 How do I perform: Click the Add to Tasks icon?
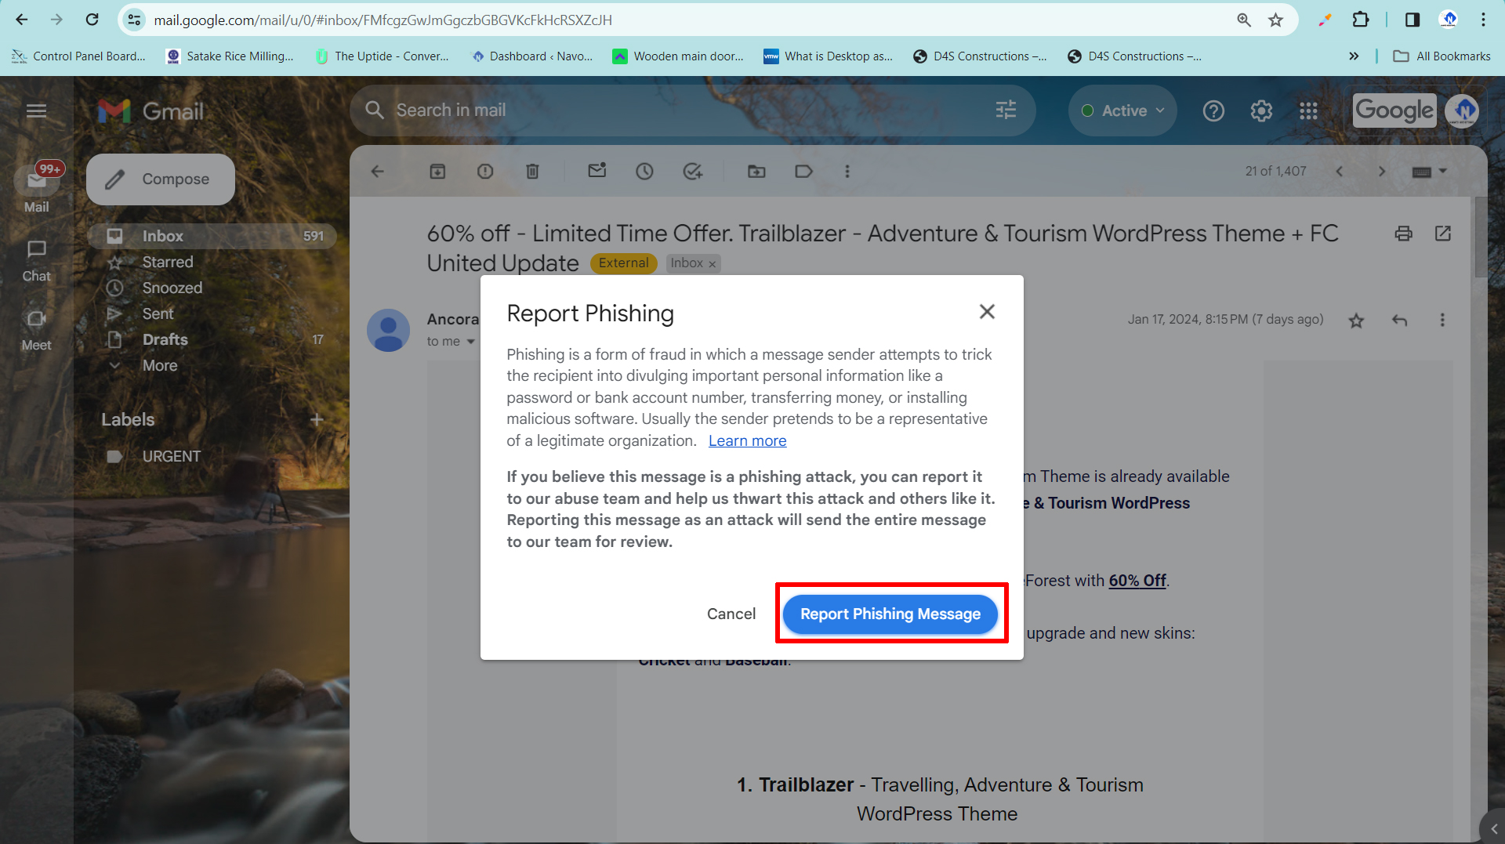point(693,172)
